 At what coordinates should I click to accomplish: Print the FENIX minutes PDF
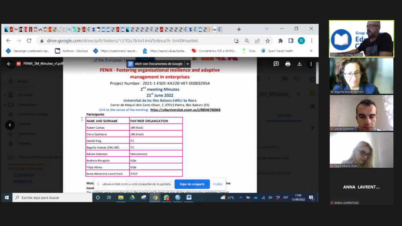[x=288, y=64]
